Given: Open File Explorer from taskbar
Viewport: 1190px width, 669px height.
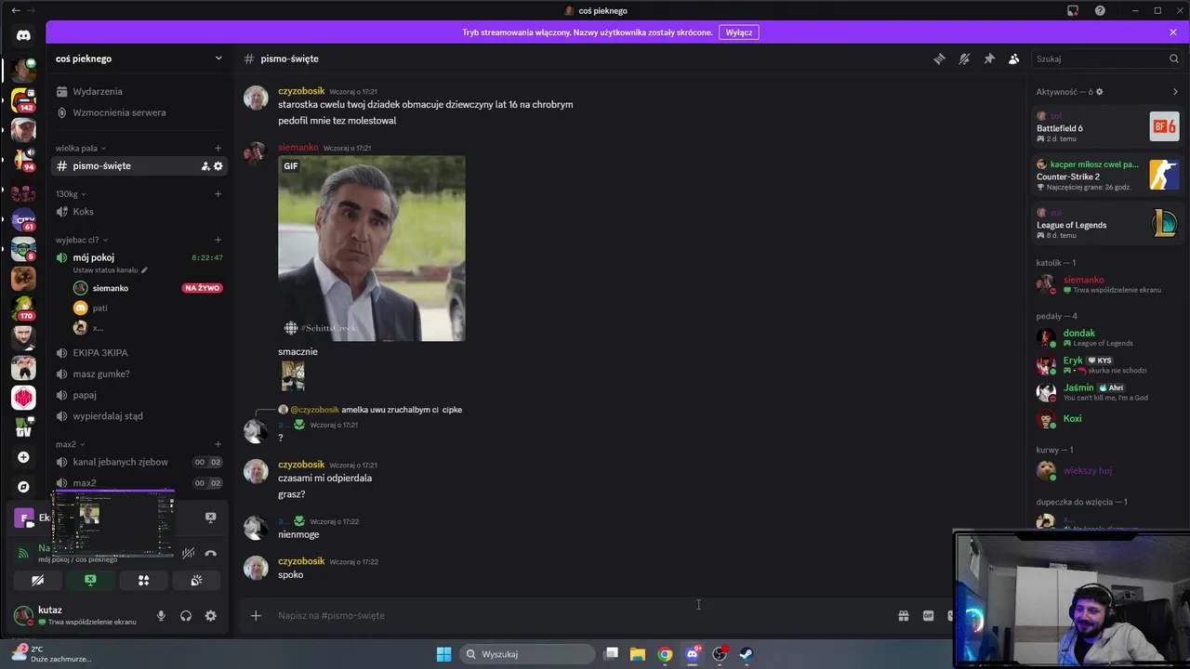Looking at the screenshot, I should click(x=638, y=654).
